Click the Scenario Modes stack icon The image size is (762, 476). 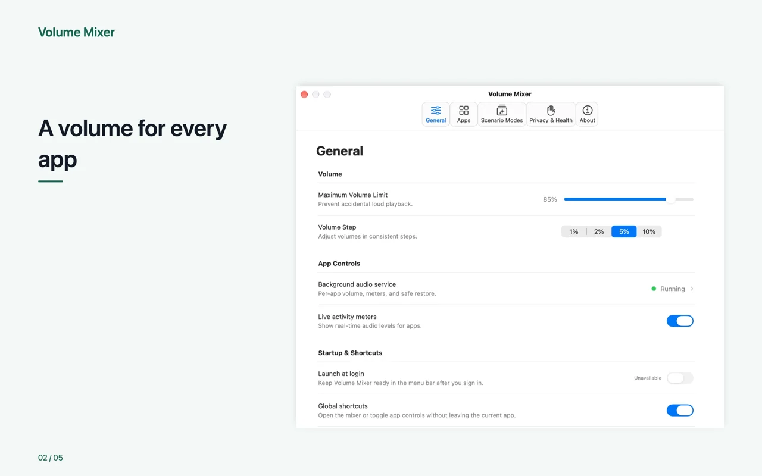(x=502, y=110)
